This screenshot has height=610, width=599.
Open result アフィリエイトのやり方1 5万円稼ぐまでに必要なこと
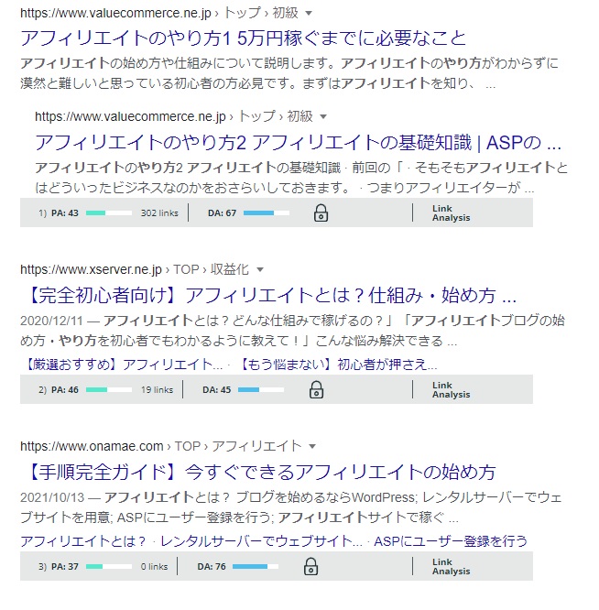coord(243,38)
